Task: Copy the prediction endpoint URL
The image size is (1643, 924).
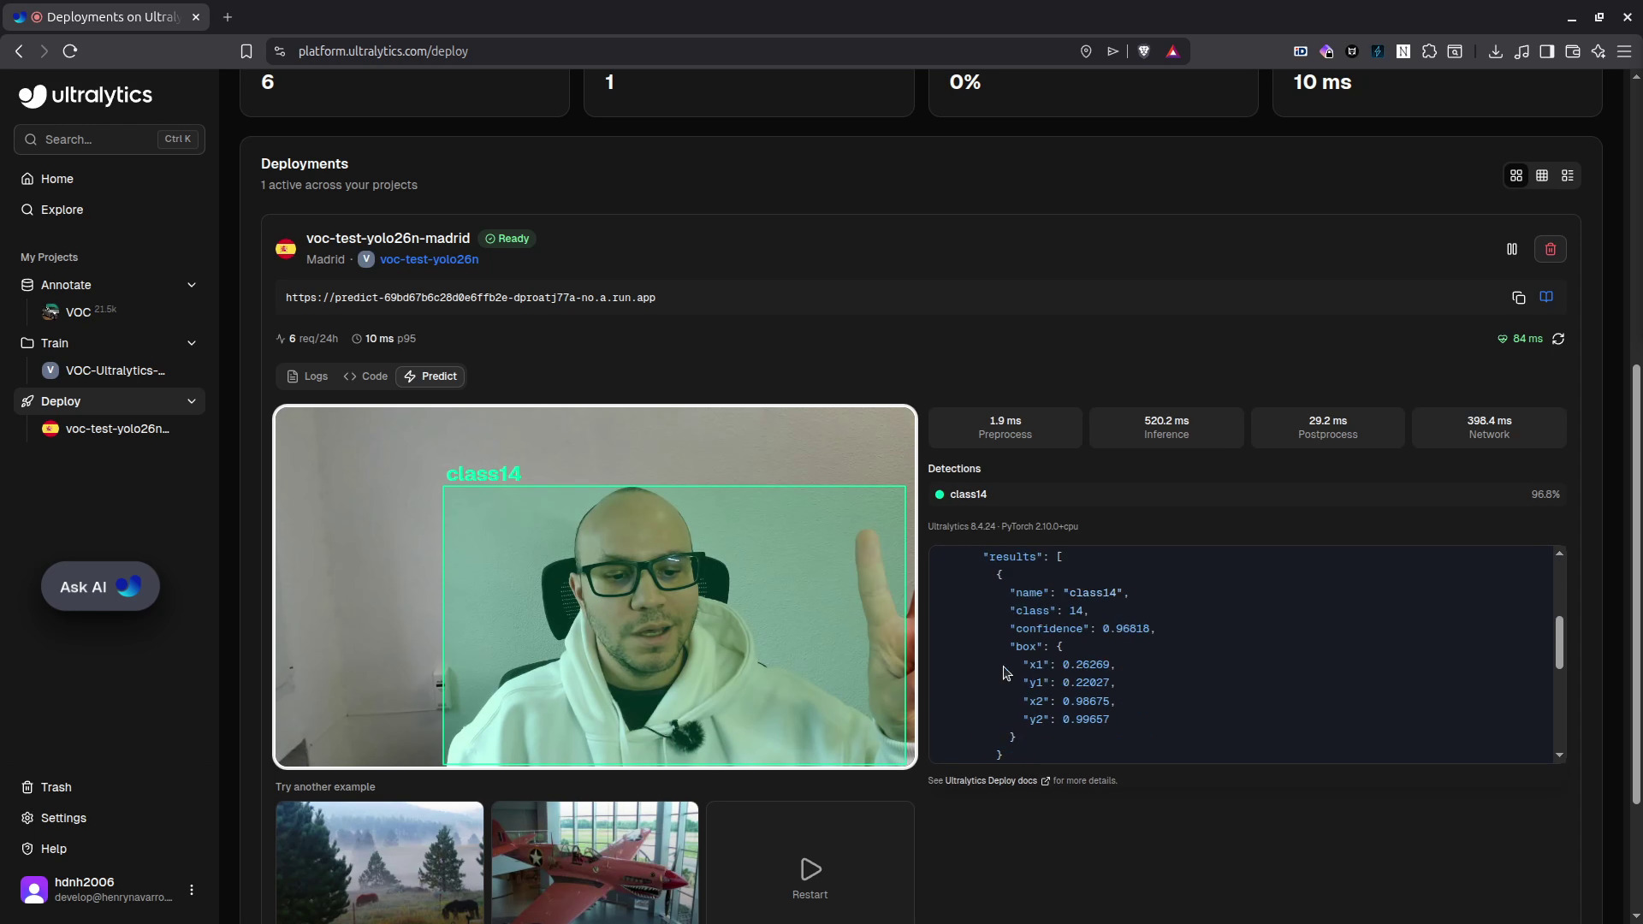Action: coord(1518,298)
